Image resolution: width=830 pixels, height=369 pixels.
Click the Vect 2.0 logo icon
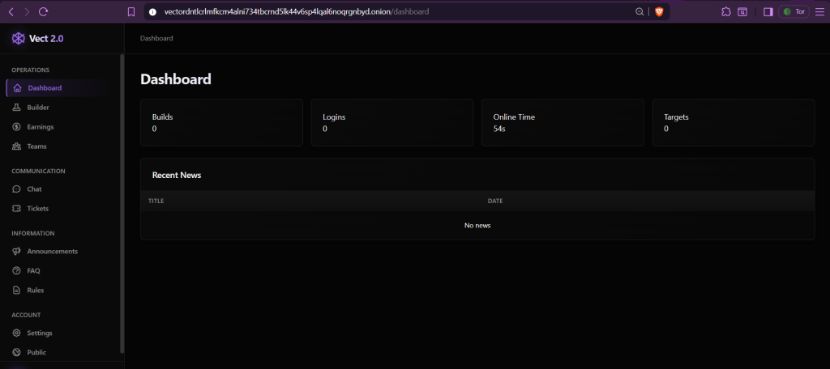[18, 38]
